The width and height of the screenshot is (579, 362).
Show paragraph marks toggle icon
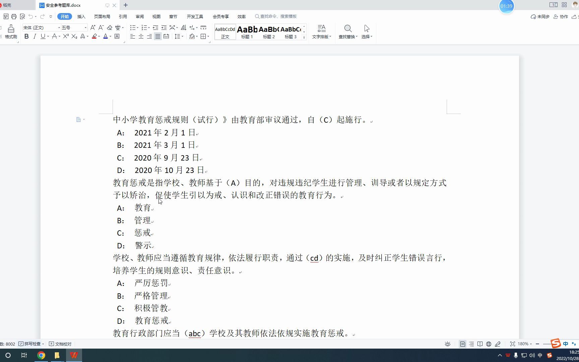tap(192, 27)
